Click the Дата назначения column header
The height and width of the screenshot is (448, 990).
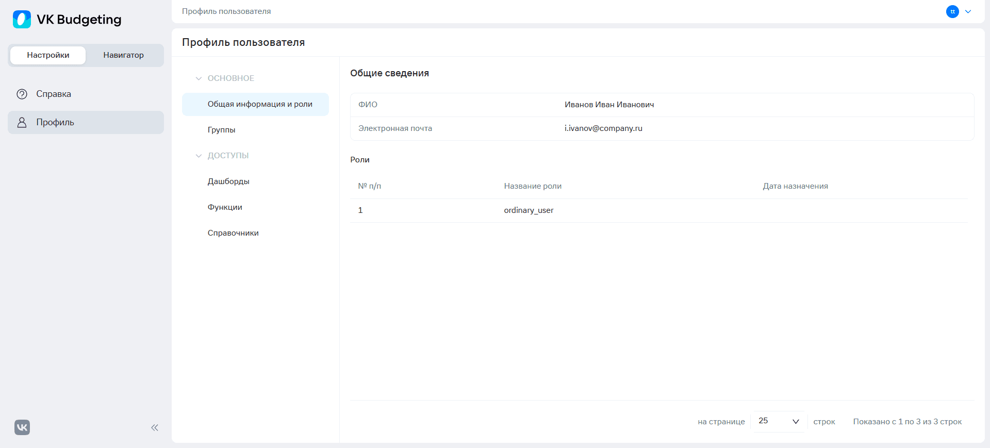pos(795,186)
